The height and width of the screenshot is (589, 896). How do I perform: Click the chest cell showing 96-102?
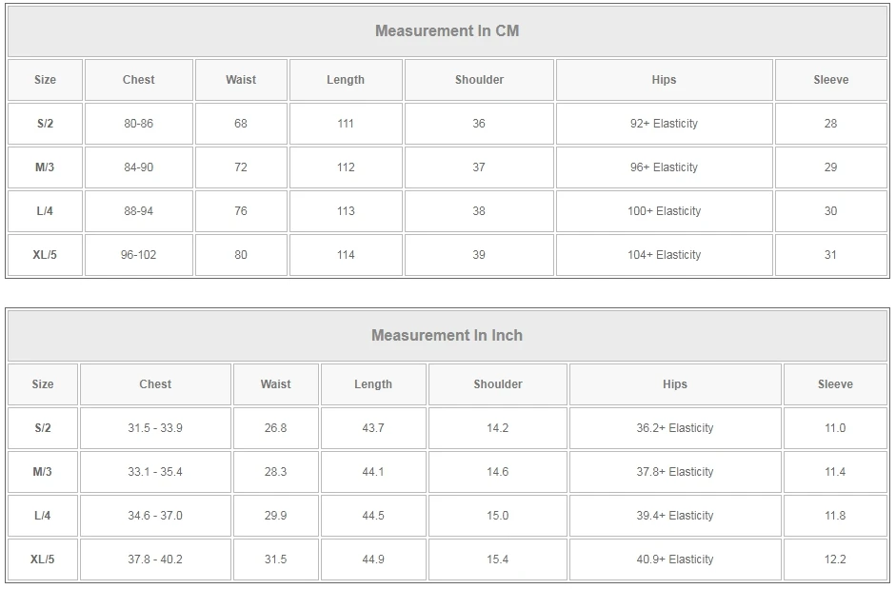(x=139, y=255)
